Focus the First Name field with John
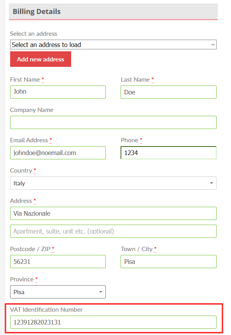The width and height of the screenshot is (231, 335). click(58, 92)
